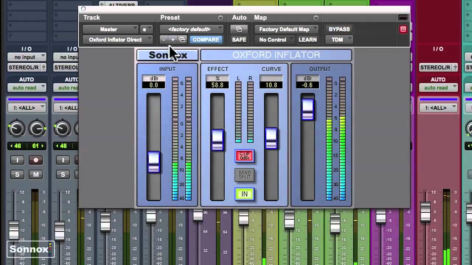Open the TDM format dropdown
This screenshot has height=265, width=472.
[339, 40]
